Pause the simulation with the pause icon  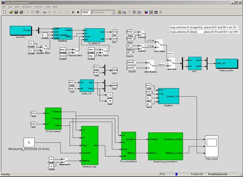73,12
